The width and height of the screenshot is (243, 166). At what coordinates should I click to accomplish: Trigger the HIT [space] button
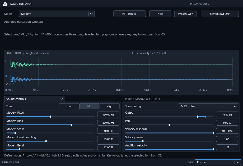click(130, 14)
